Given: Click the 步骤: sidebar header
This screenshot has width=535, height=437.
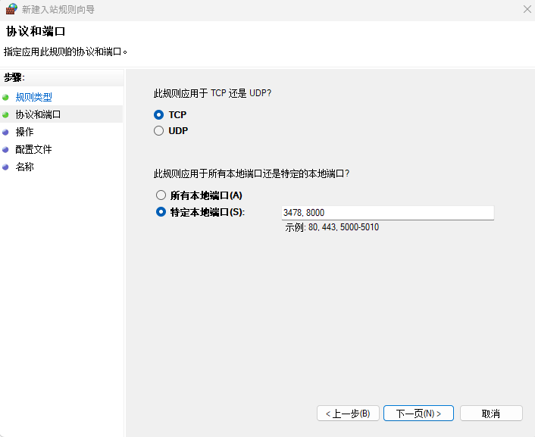Looking at the screenshot, I should tap(14, 78).
